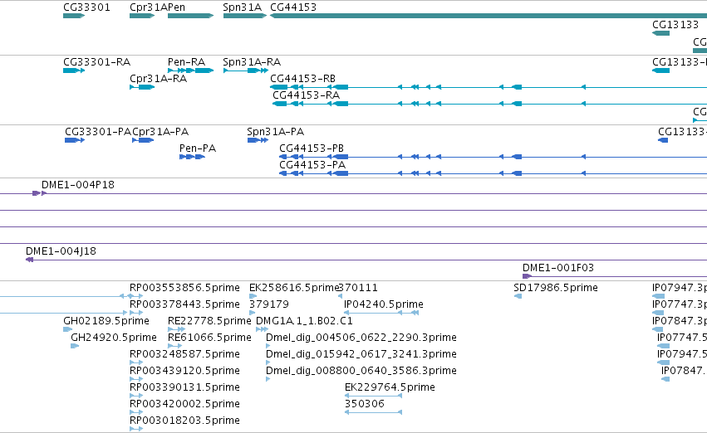Select the CG33301 gene feature
This screenshot has height=433, width=707.
[74, 16]
